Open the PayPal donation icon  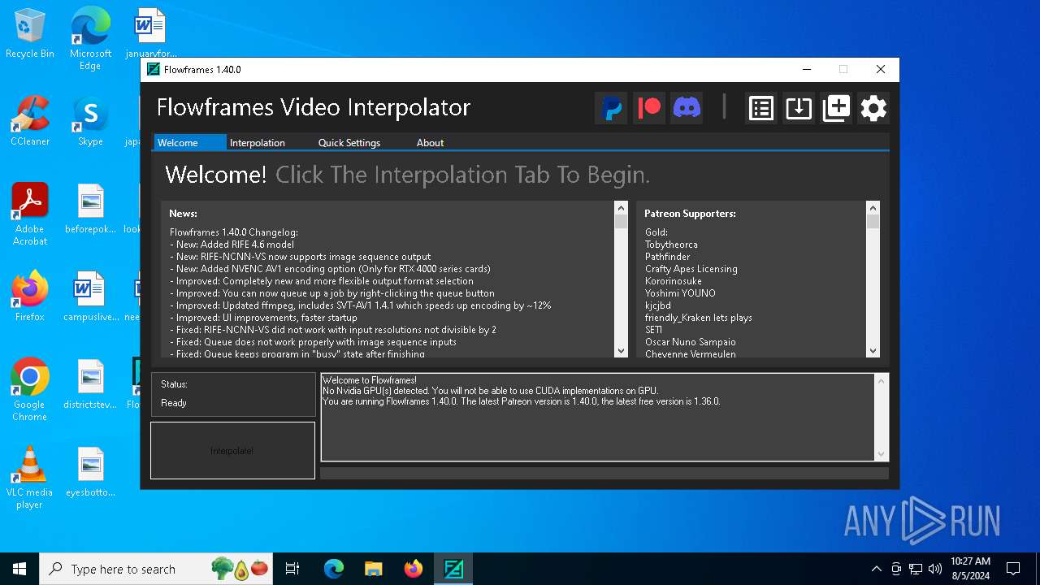point(612,108)
